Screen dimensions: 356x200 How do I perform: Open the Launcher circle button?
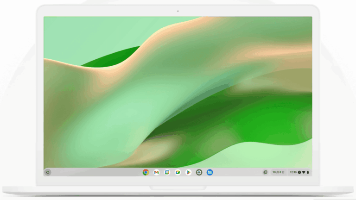48,172
